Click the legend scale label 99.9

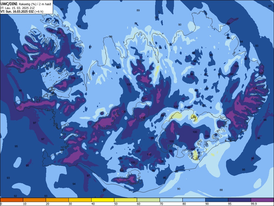[x=254, y=204]
